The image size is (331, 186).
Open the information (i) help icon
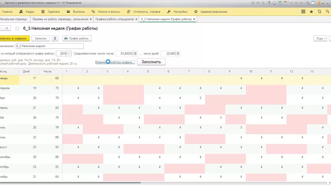319,3
